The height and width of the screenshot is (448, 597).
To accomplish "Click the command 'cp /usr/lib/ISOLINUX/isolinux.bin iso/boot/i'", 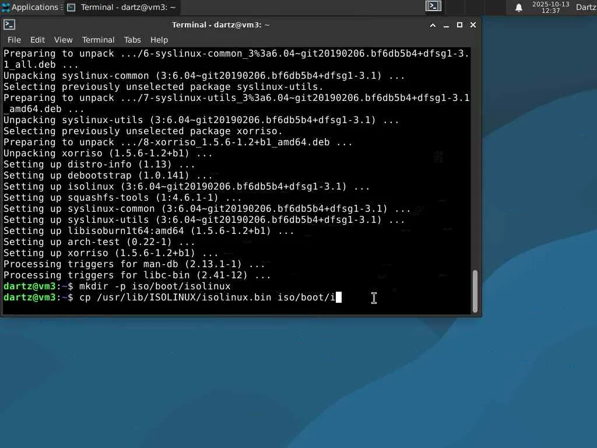I will (208, 297).
